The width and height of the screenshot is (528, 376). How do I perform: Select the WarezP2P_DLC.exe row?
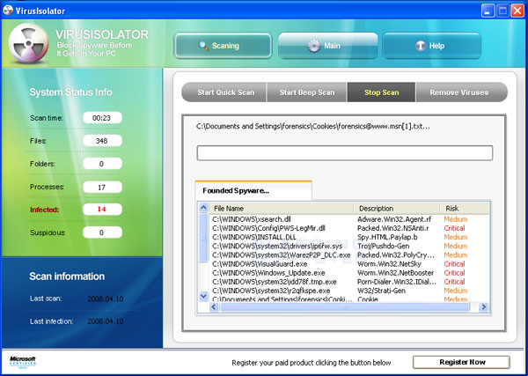tap(349, 255)
